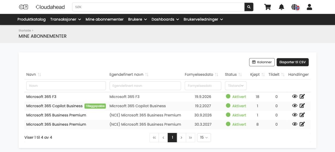Open the language selector globe
335x152 pixels.
[295, 7]
